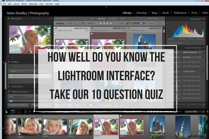Hide top panel with the arrow
This screenshot has height=139, width=209.
[106, 7]
